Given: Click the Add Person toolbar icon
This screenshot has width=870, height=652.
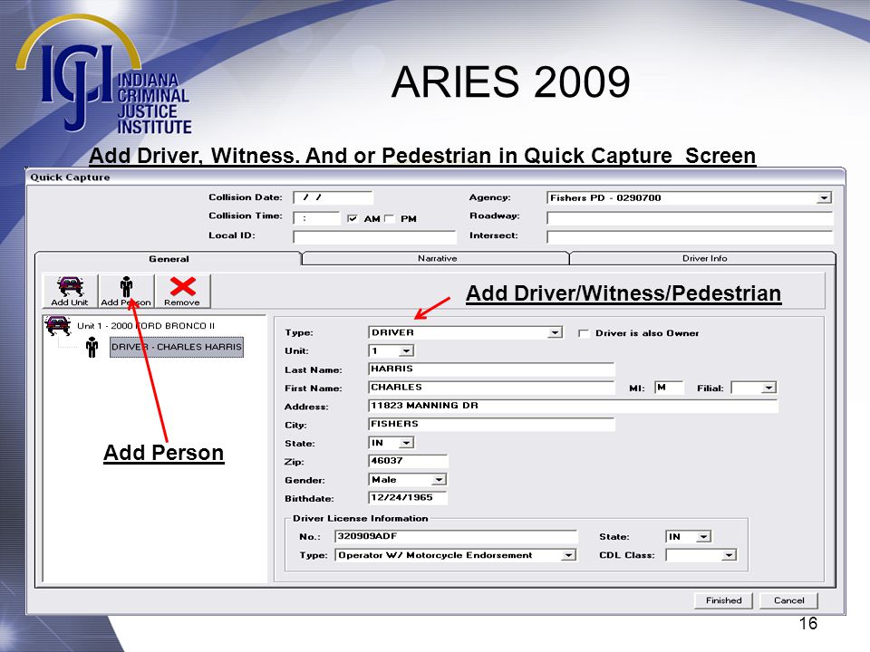Looking at the screenshot, I should [127, 287].
